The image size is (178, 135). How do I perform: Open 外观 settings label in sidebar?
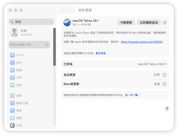[19, 125]
